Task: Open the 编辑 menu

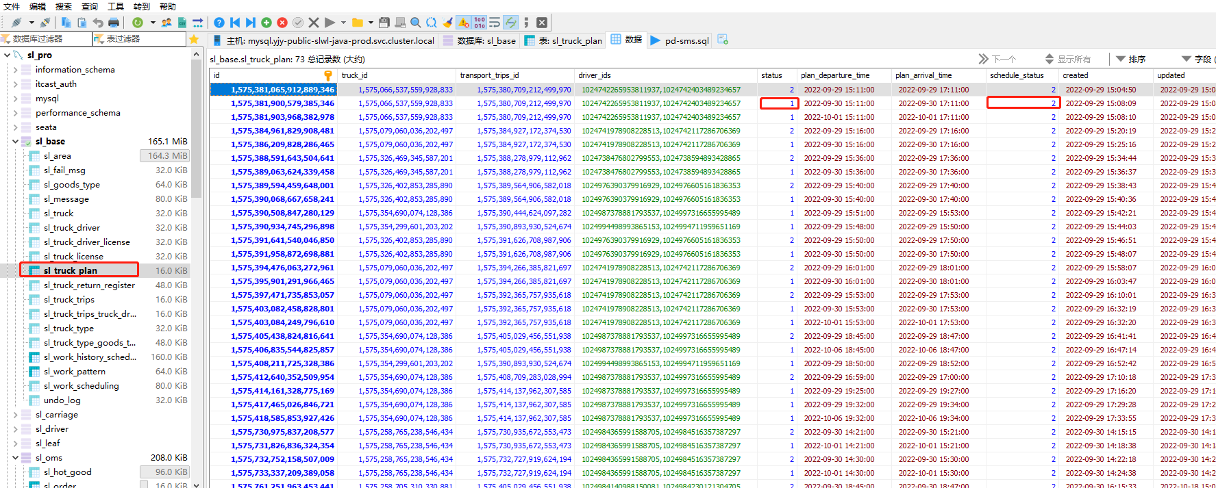Action: point(38,6)
